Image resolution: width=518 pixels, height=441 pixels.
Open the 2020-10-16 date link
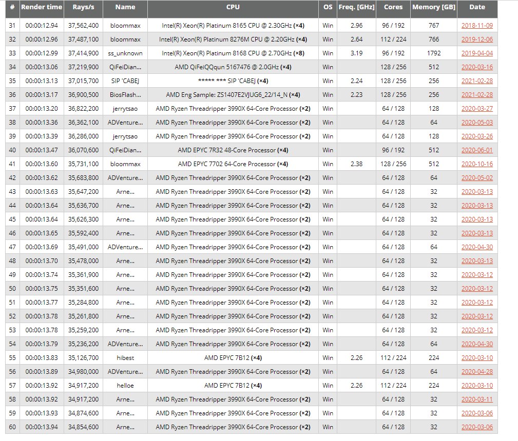pos(477,164)
